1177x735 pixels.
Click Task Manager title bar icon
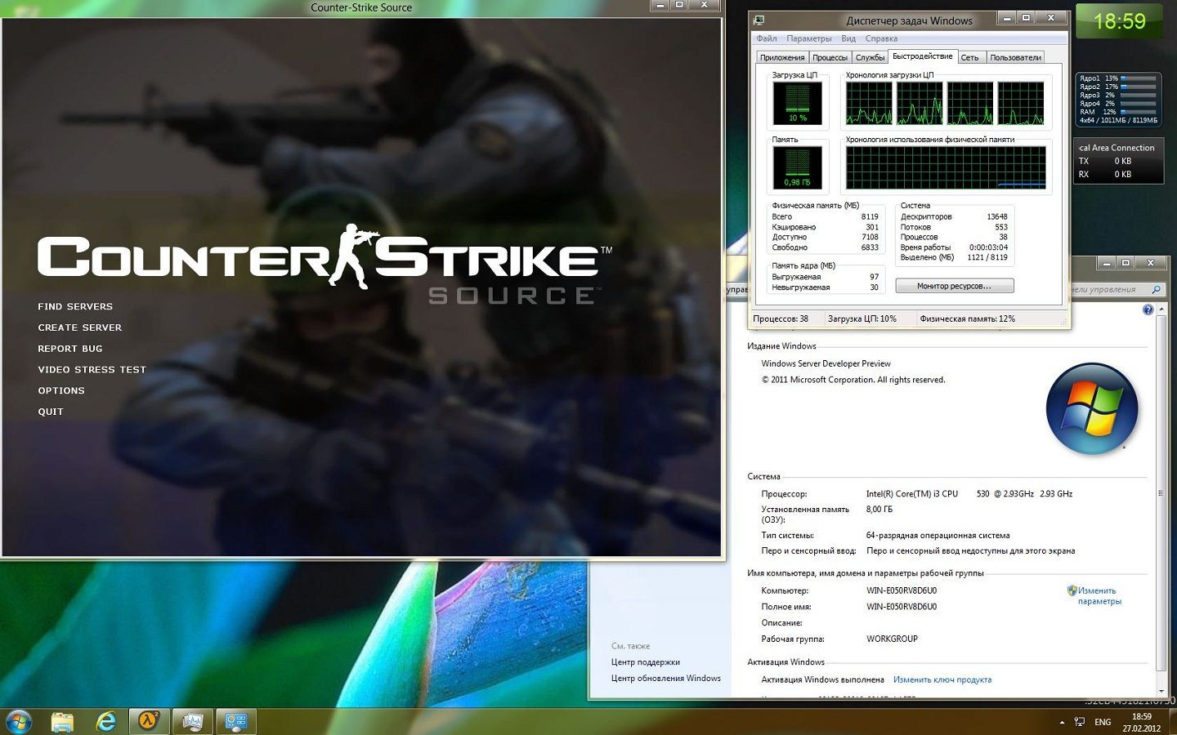click(x=759, y=20)
